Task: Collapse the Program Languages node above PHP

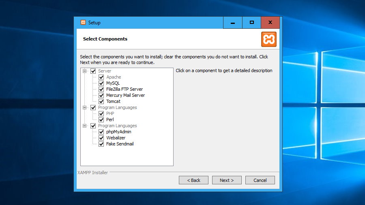Action: (x=85, y=107)
